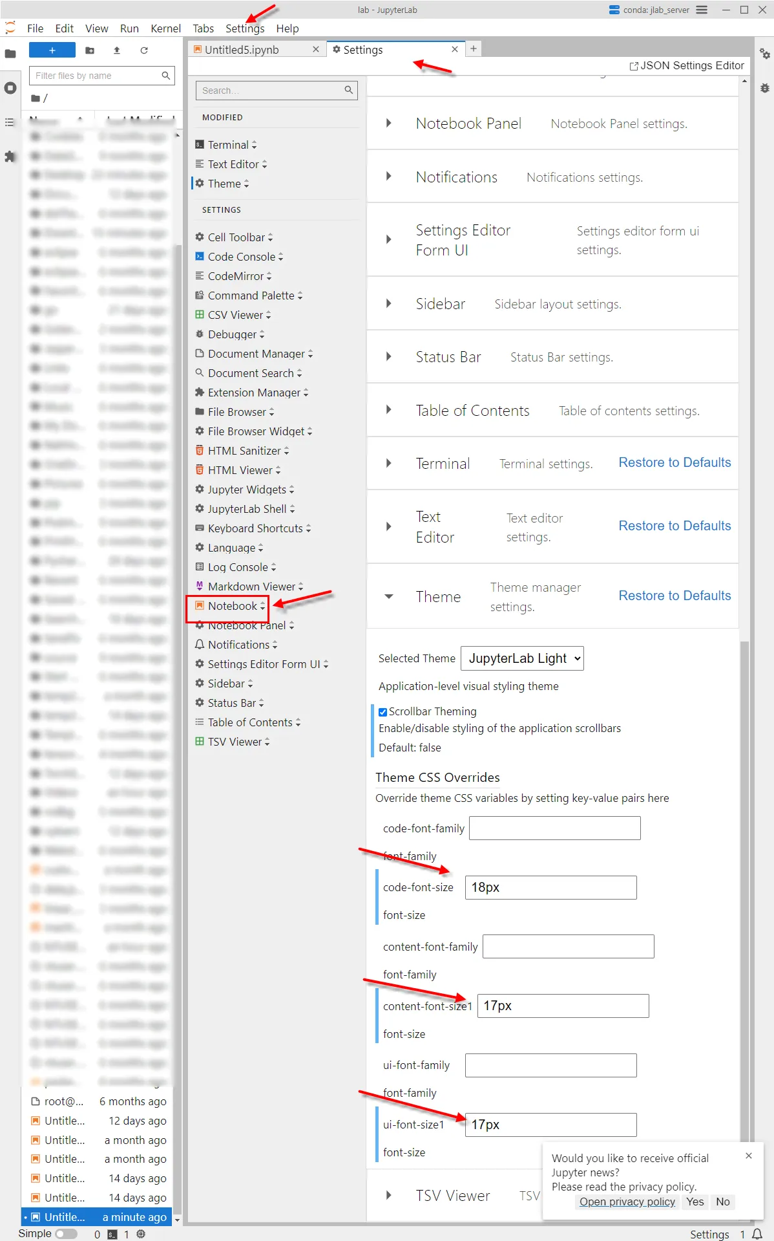Open the Settings menu

point(245,28)
